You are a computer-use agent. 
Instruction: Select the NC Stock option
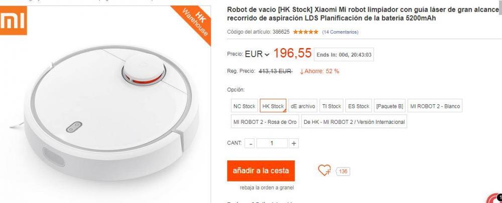pyautogui.click(x=244, y=106)
